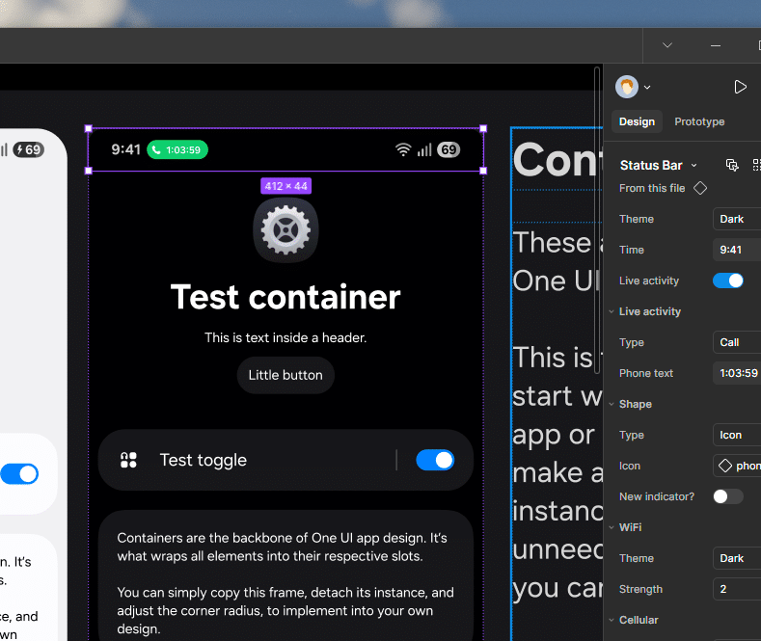The image size is (761, 641).
Task: Turn off the Test toggle switch
Action: coord(435,461)
